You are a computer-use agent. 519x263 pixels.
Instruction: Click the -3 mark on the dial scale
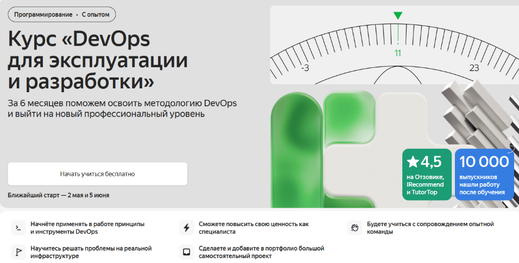tap(305, 68)
